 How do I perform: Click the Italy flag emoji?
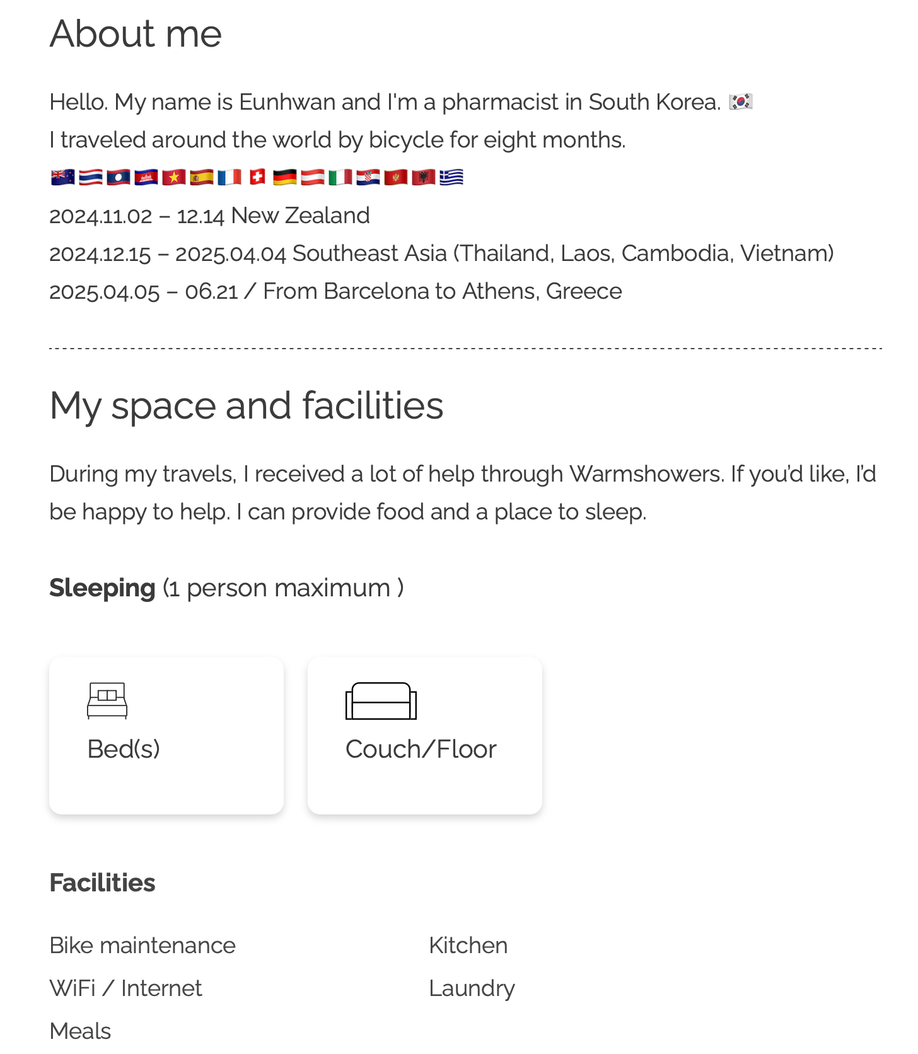click(x=340, y=178)
